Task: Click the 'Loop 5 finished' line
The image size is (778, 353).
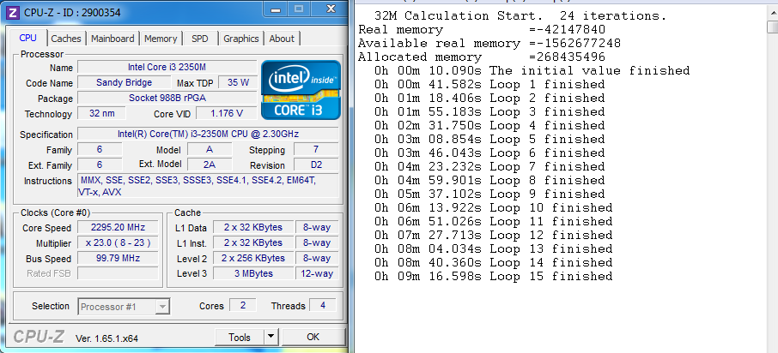Action: 489,139
